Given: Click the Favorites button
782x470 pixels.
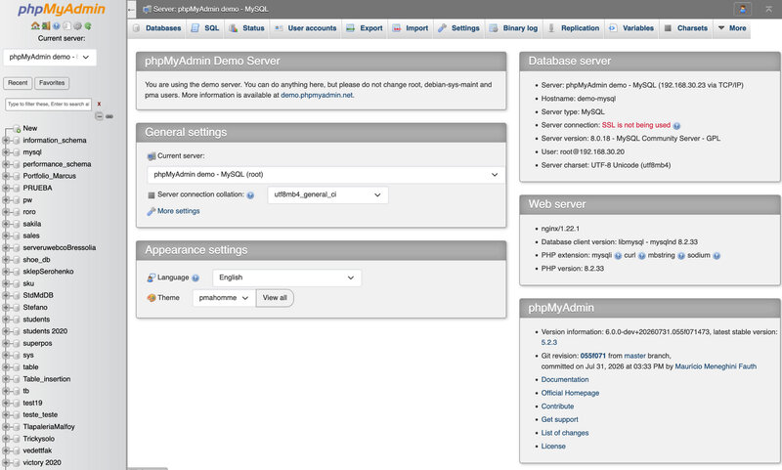Looking at the screenshot, I should [x=52, y=83].
